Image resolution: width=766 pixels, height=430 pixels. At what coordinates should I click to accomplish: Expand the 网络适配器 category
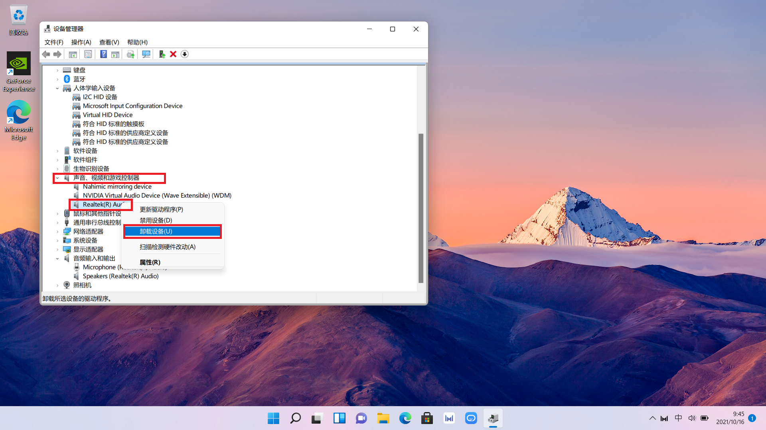[57, 232]
